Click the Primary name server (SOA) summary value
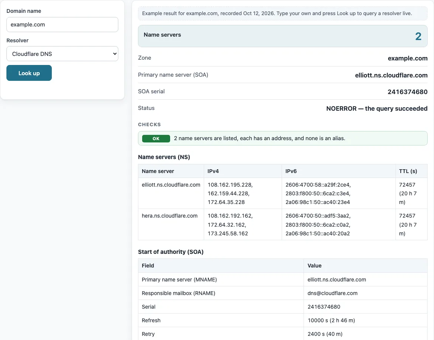This screenshot has height=340, width=434. point(391,75)
